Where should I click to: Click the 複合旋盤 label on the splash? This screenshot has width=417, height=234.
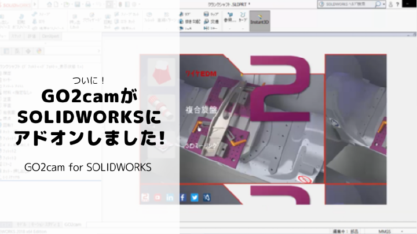(202, 110)
